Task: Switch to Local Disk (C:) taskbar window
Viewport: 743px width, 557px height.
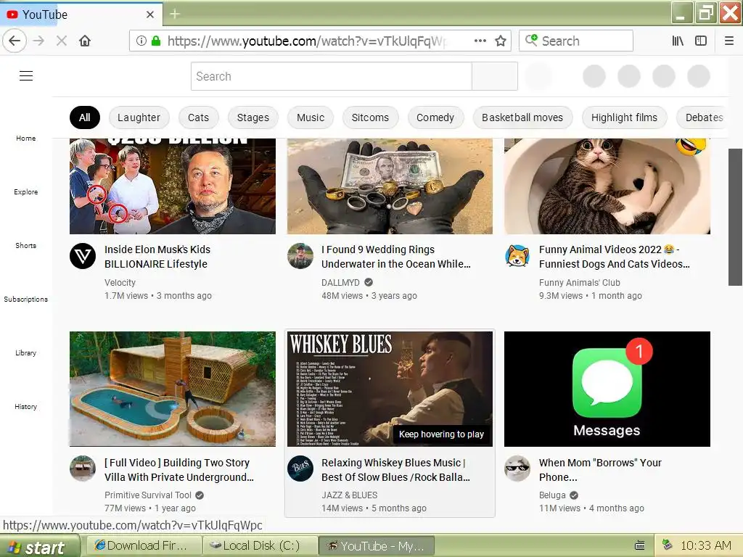Action: [260, 545]
